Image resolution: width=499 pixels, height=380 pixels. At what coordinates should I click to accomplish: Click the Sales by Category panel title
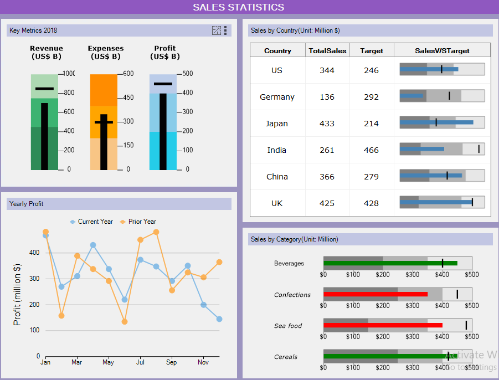coord(294,239)
